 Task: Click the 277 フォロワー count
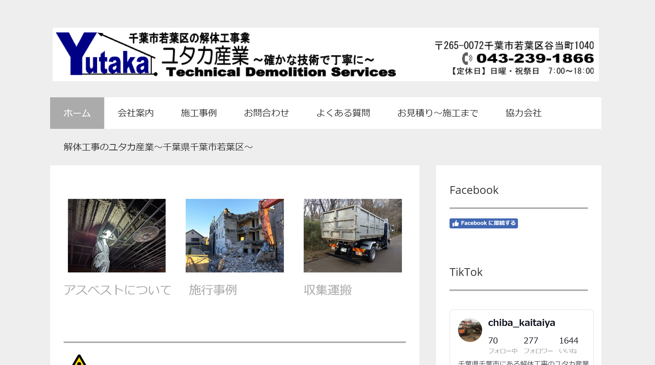coord(538,345)
